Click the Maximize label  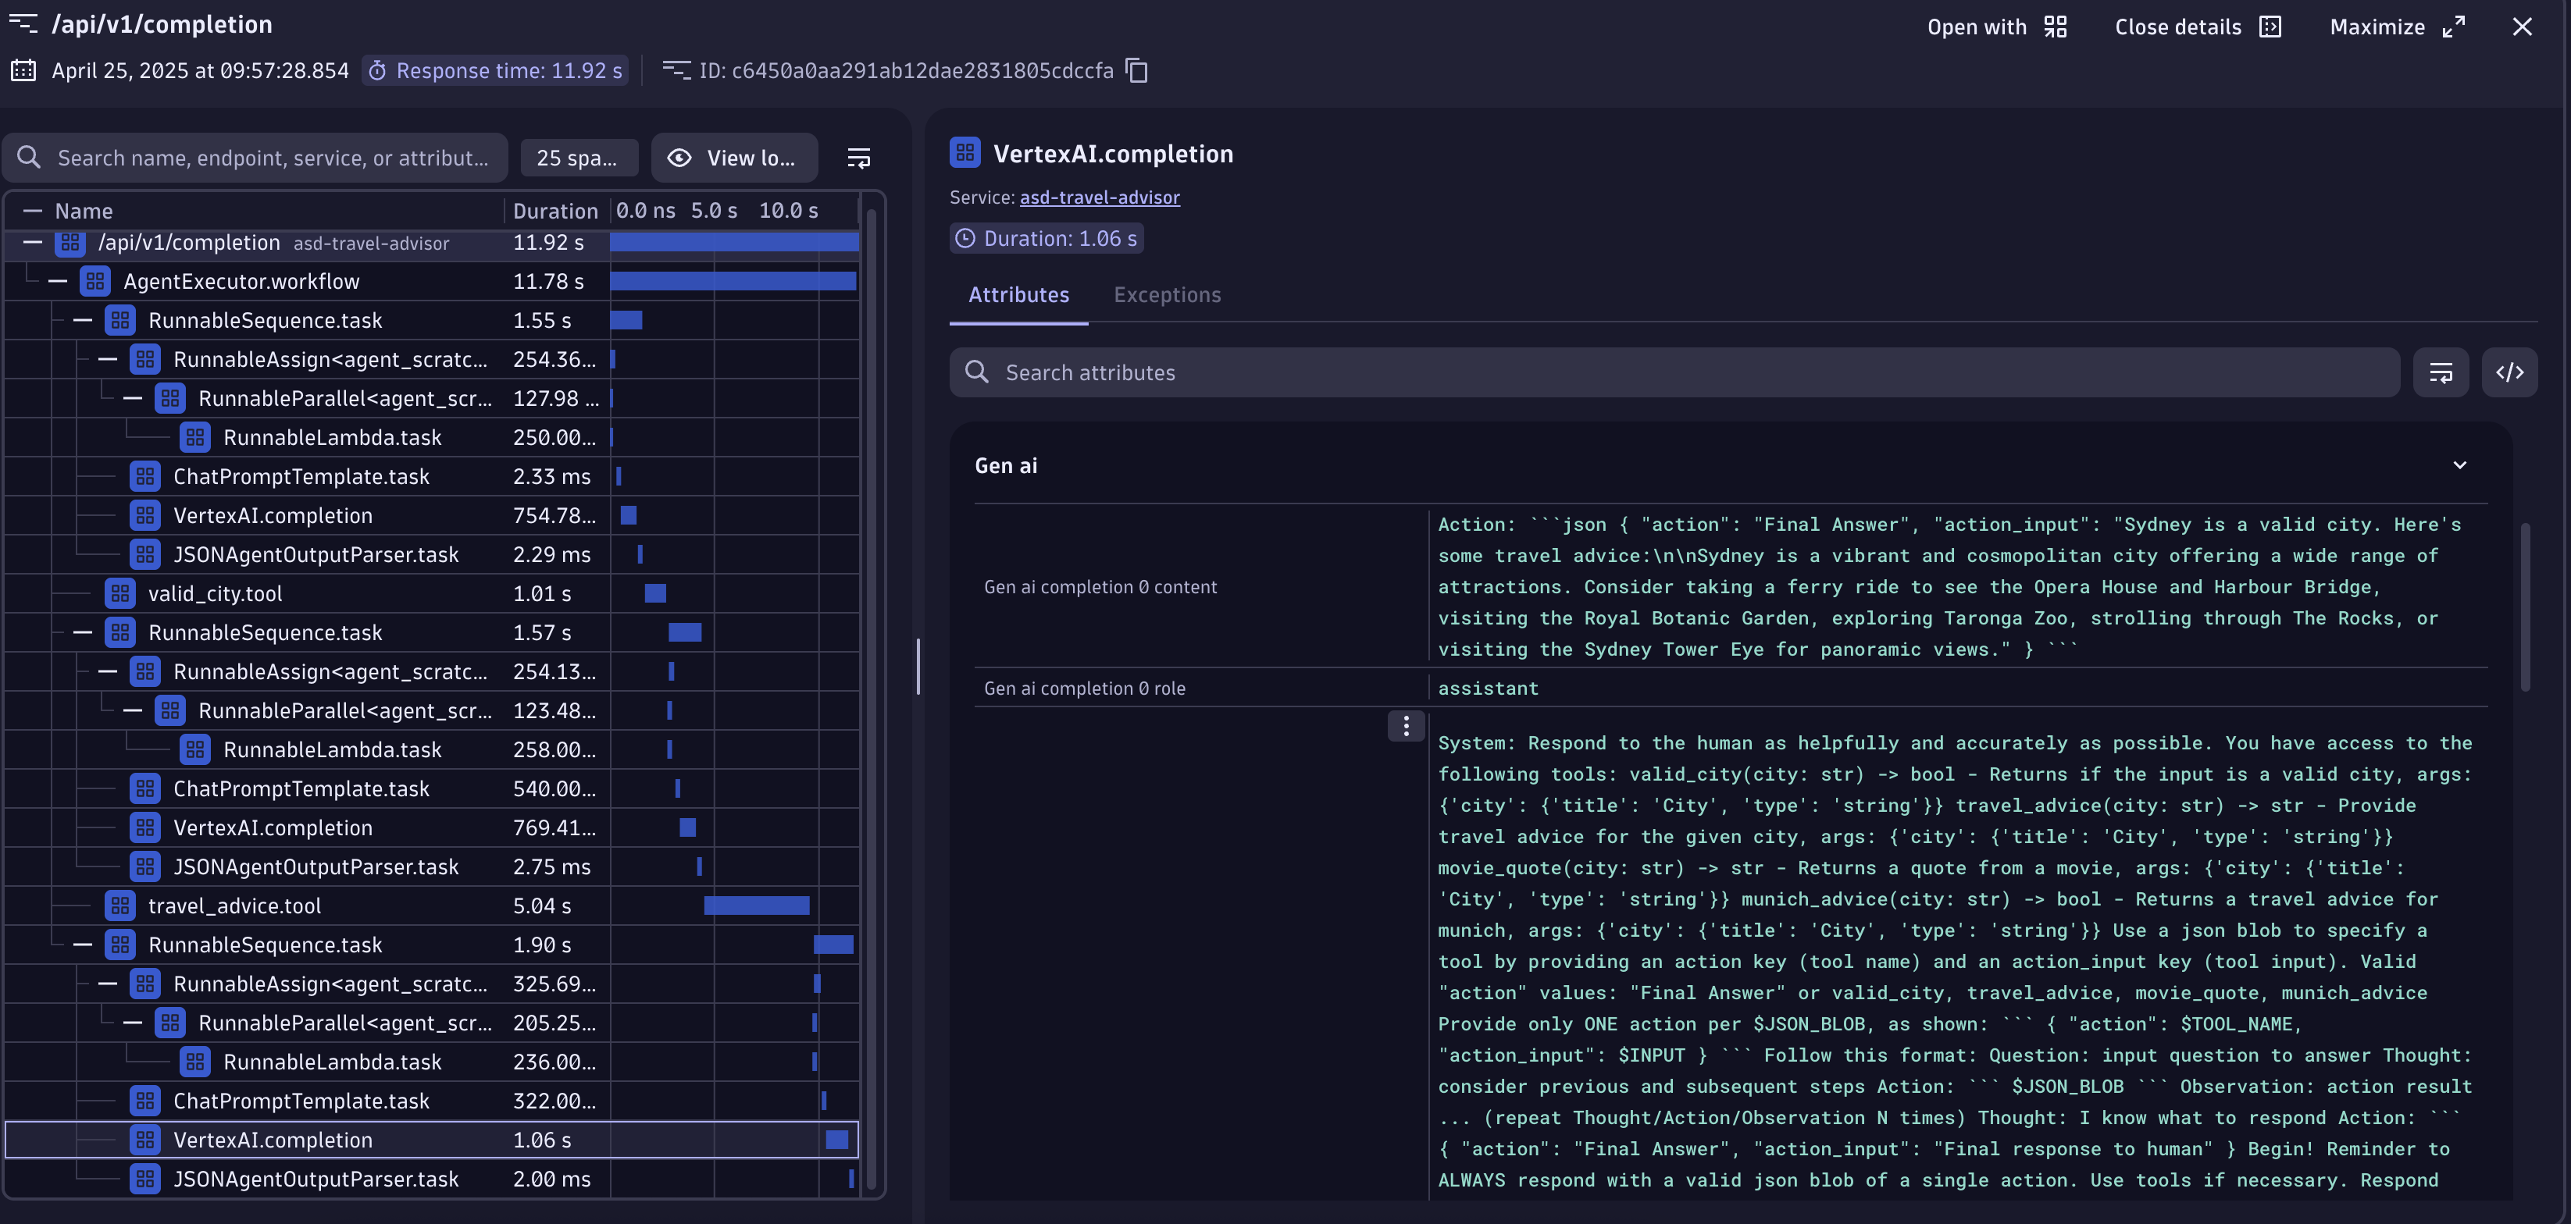pyautogui.click(x=2377, y=27)
